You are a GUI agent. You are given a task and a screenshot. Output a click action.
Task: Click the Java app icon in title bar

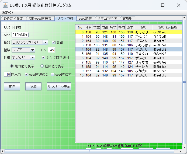pos(5,5)
